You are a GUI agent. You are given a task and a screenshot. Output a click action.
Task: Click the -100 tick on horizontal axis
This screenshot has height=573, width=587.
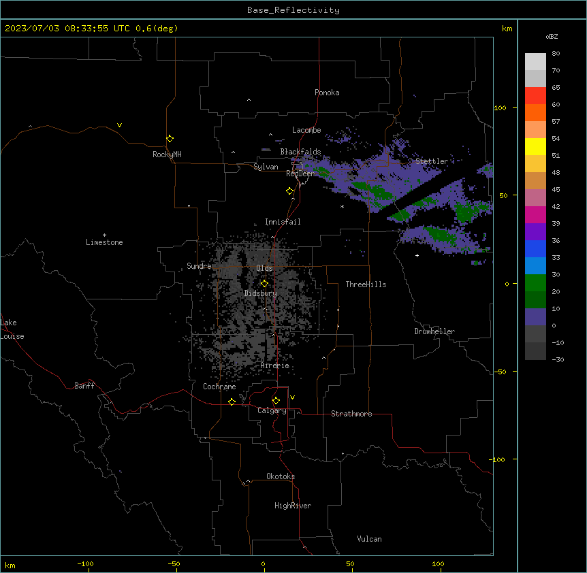(85, 564)
